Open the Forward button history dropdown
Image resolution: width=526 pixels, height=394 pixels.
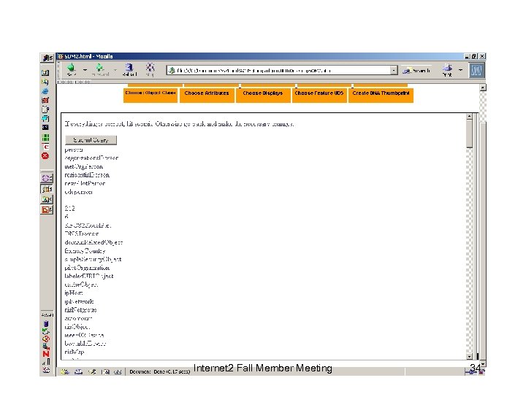pos(115,70)
